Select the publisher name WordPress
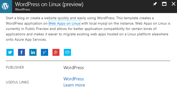The height and width of the screenshot is (97, 177). click(74, 68)
